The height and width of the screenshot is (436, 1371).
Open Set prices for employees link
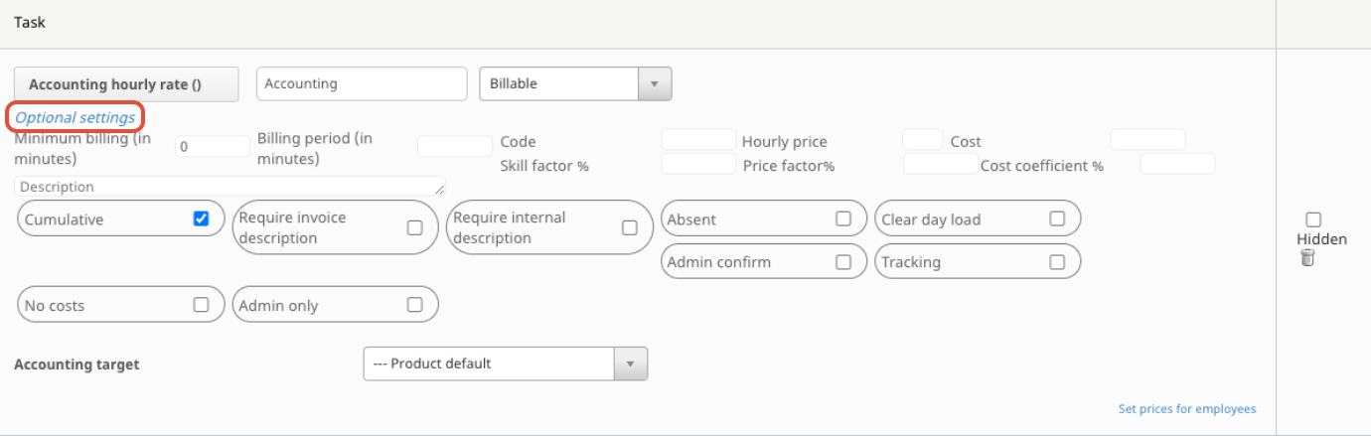tap(1186, 408)
